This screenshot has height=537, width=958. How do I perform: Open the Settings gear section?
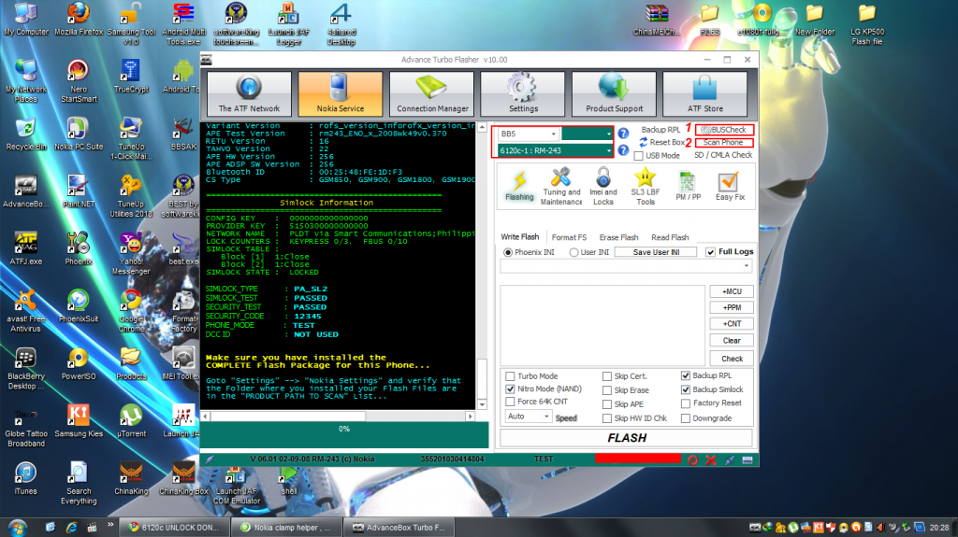pyautogui.click(x=523, y=93)
